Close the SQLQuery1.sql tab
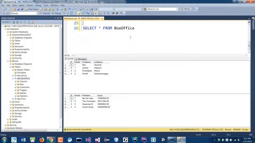Screen dimensions: 255x143 pos(102,19)
